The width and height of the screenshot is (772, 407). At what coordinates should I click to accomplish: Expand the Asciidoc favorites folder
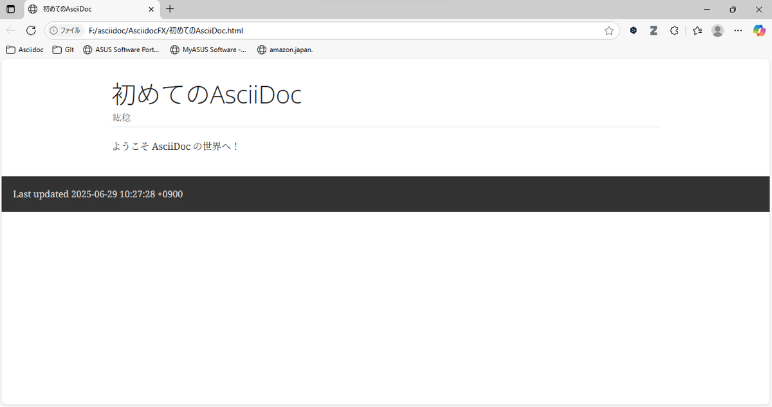(x=24, y=50)
